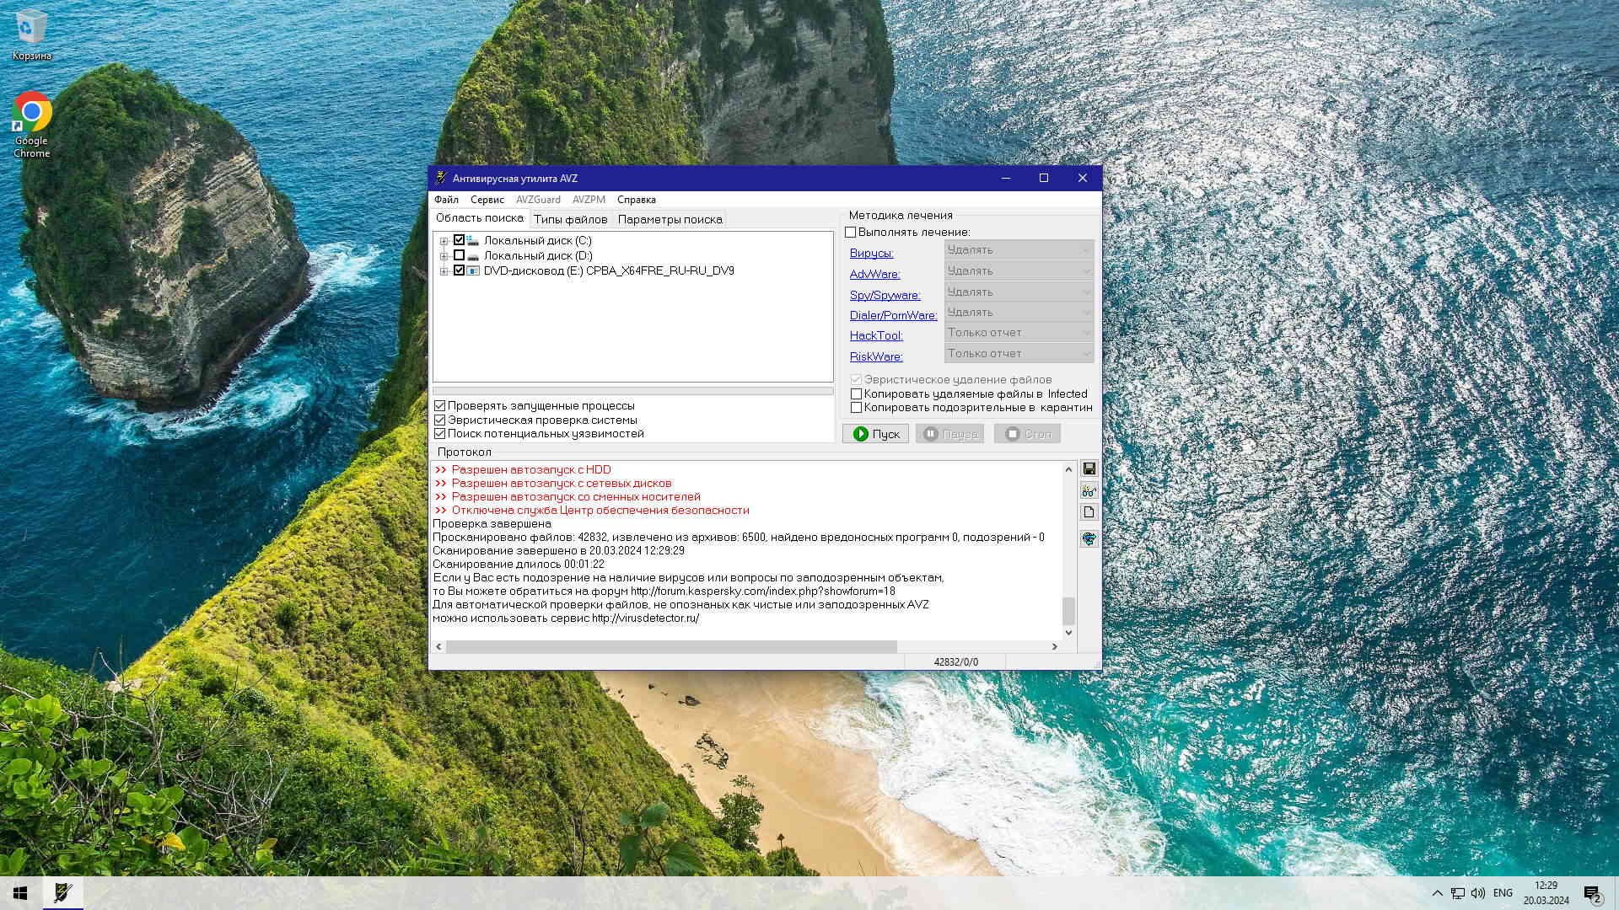Image resolution: width=1619 pixels, height=910 pixels.
Task: Open the notification center tray icon
Action: [1591, 893]
